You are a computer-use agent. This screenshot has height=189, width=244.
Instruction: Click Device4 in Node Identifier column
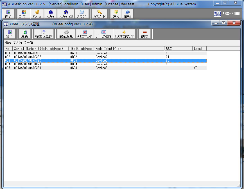(x=101, y=64)
